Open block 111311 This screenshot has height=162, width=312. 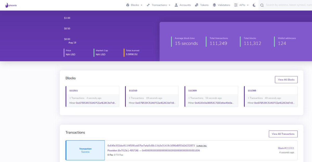click(x=74, y=91)
